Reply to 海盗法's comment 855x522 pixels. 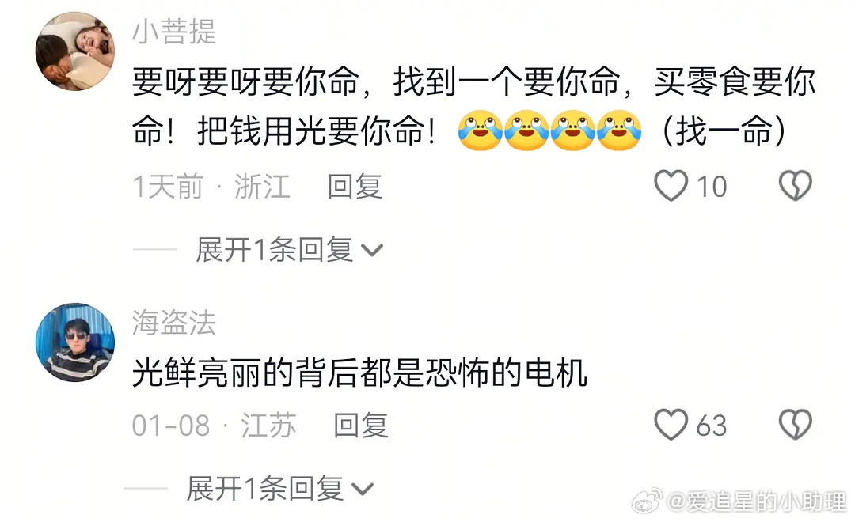360,425
